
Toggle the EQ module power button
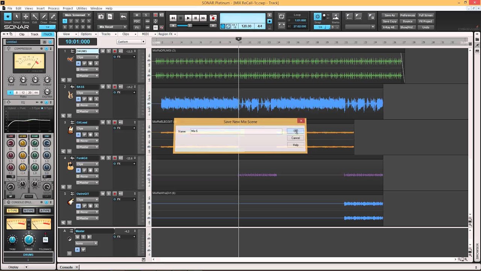(47, 102)
